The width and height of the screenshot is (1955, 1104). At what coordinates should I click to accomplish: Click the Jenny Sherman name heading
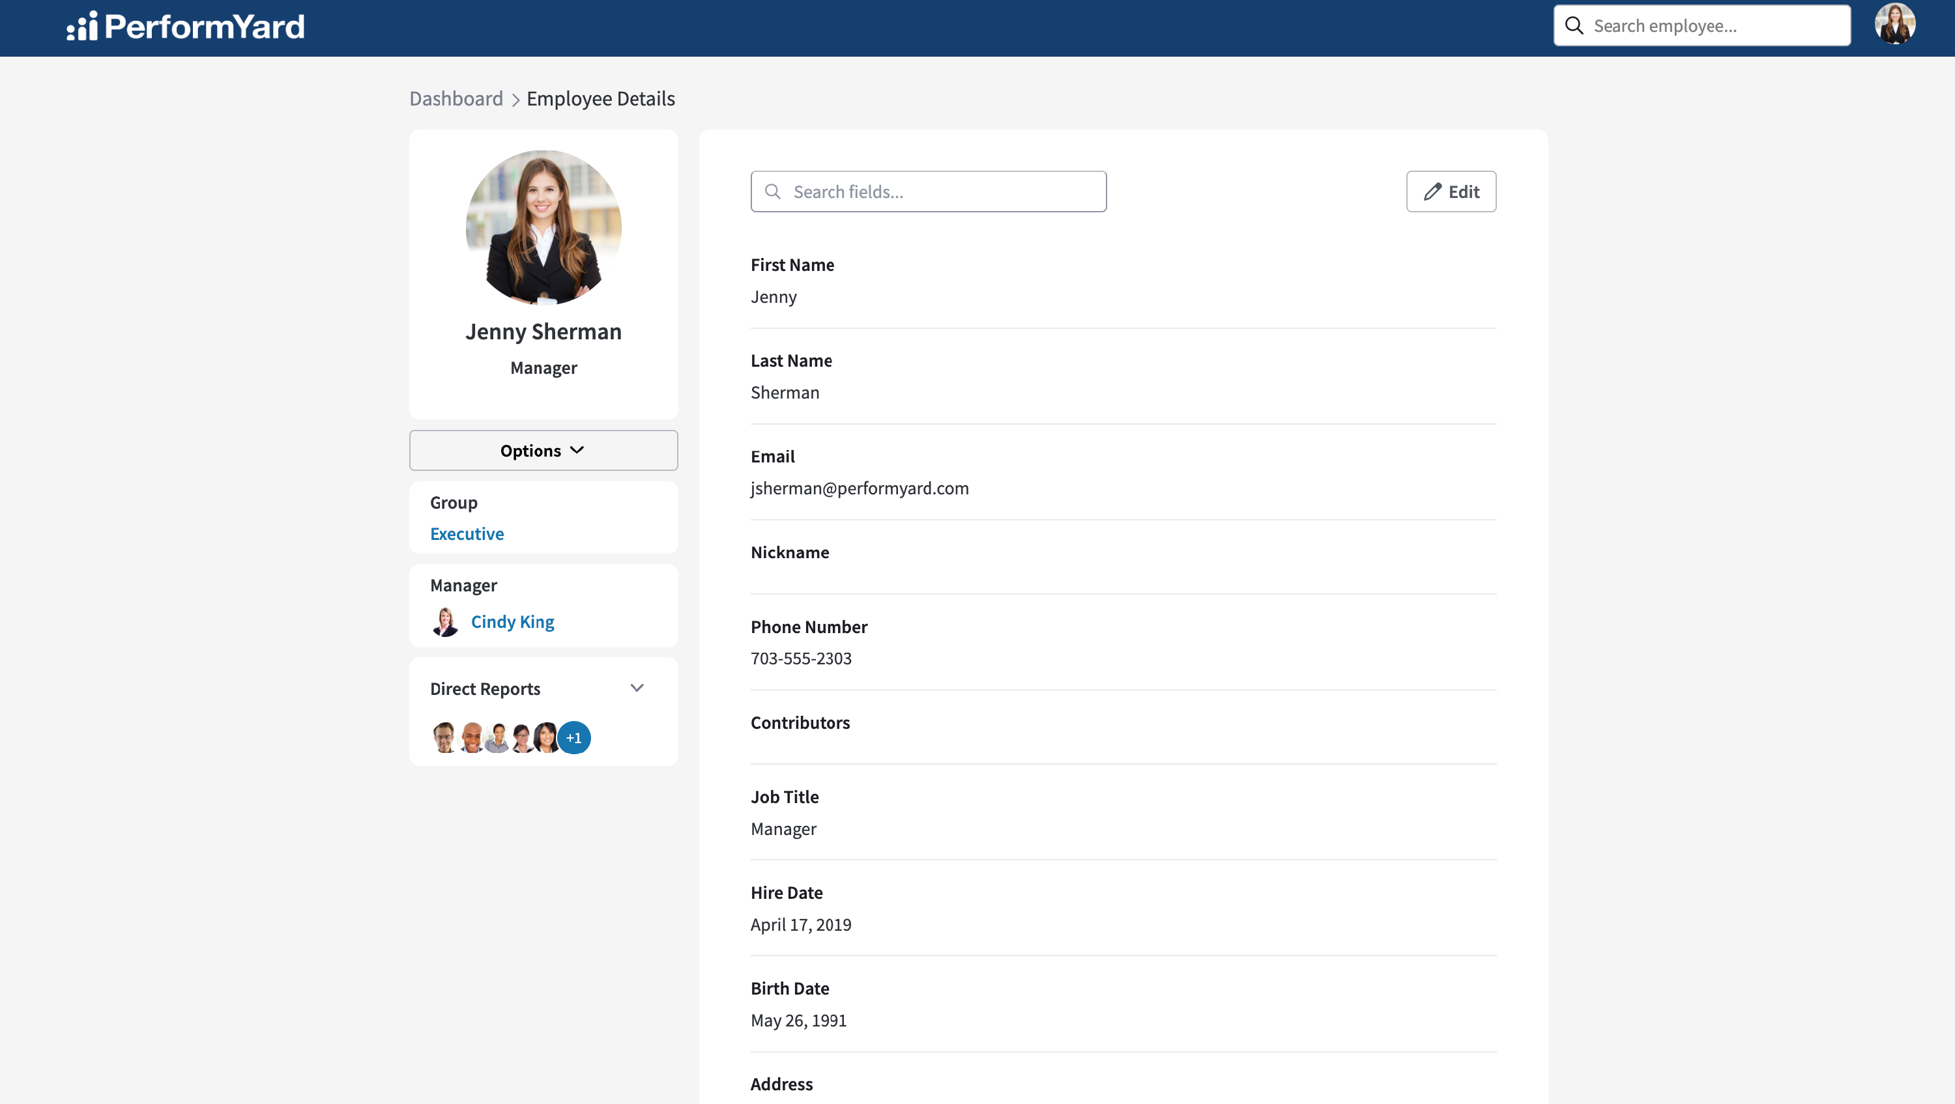[x=543, y=332]
